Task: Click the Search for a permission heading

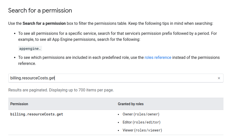Action: click(40, 11)
